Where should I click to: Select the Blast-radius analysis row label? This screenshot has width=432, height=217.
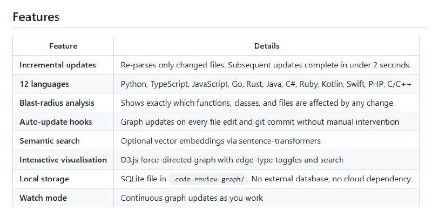tap(57, 103)
